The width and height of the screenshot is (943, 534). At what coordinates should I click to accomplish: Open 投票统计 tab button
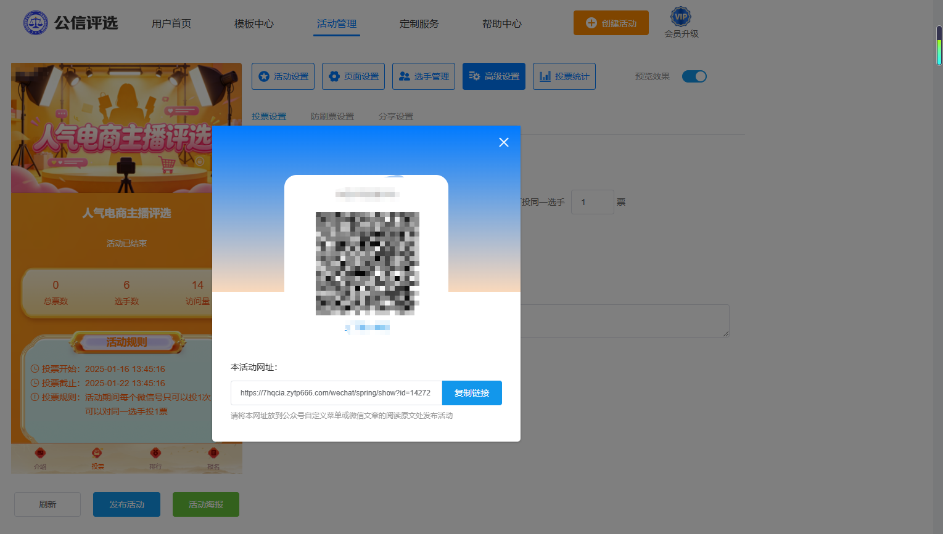tap(564, 76)
